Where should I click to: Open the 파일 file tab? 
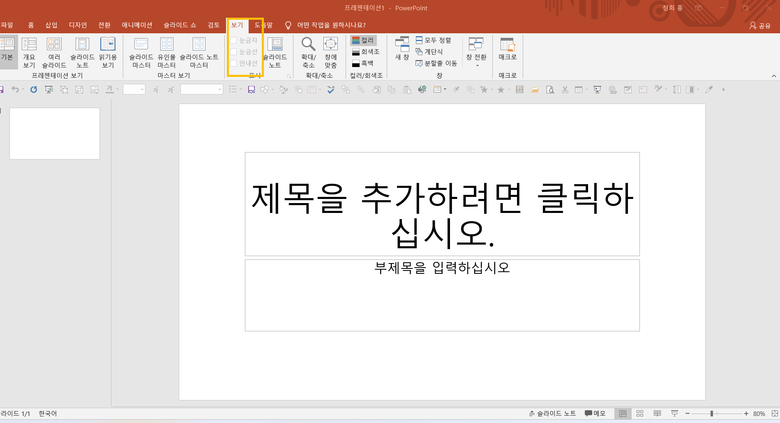pos(7,25)
